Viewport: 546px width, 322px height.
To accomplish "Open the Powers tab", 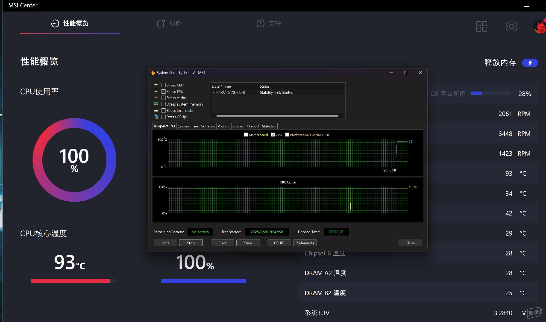I will [223, 126].
